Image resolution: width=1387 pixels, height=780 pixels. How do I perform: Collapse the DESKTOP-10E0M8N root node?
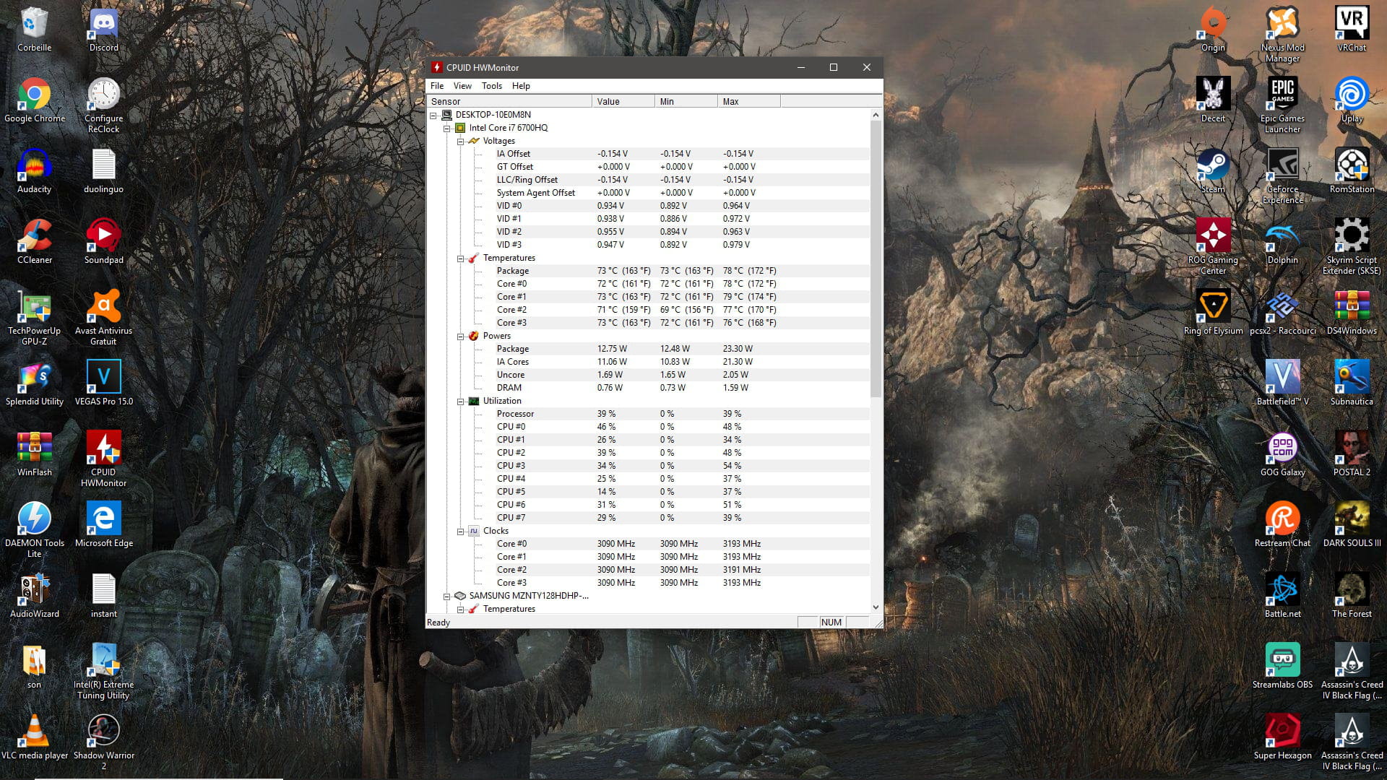[x=433, y=115]
